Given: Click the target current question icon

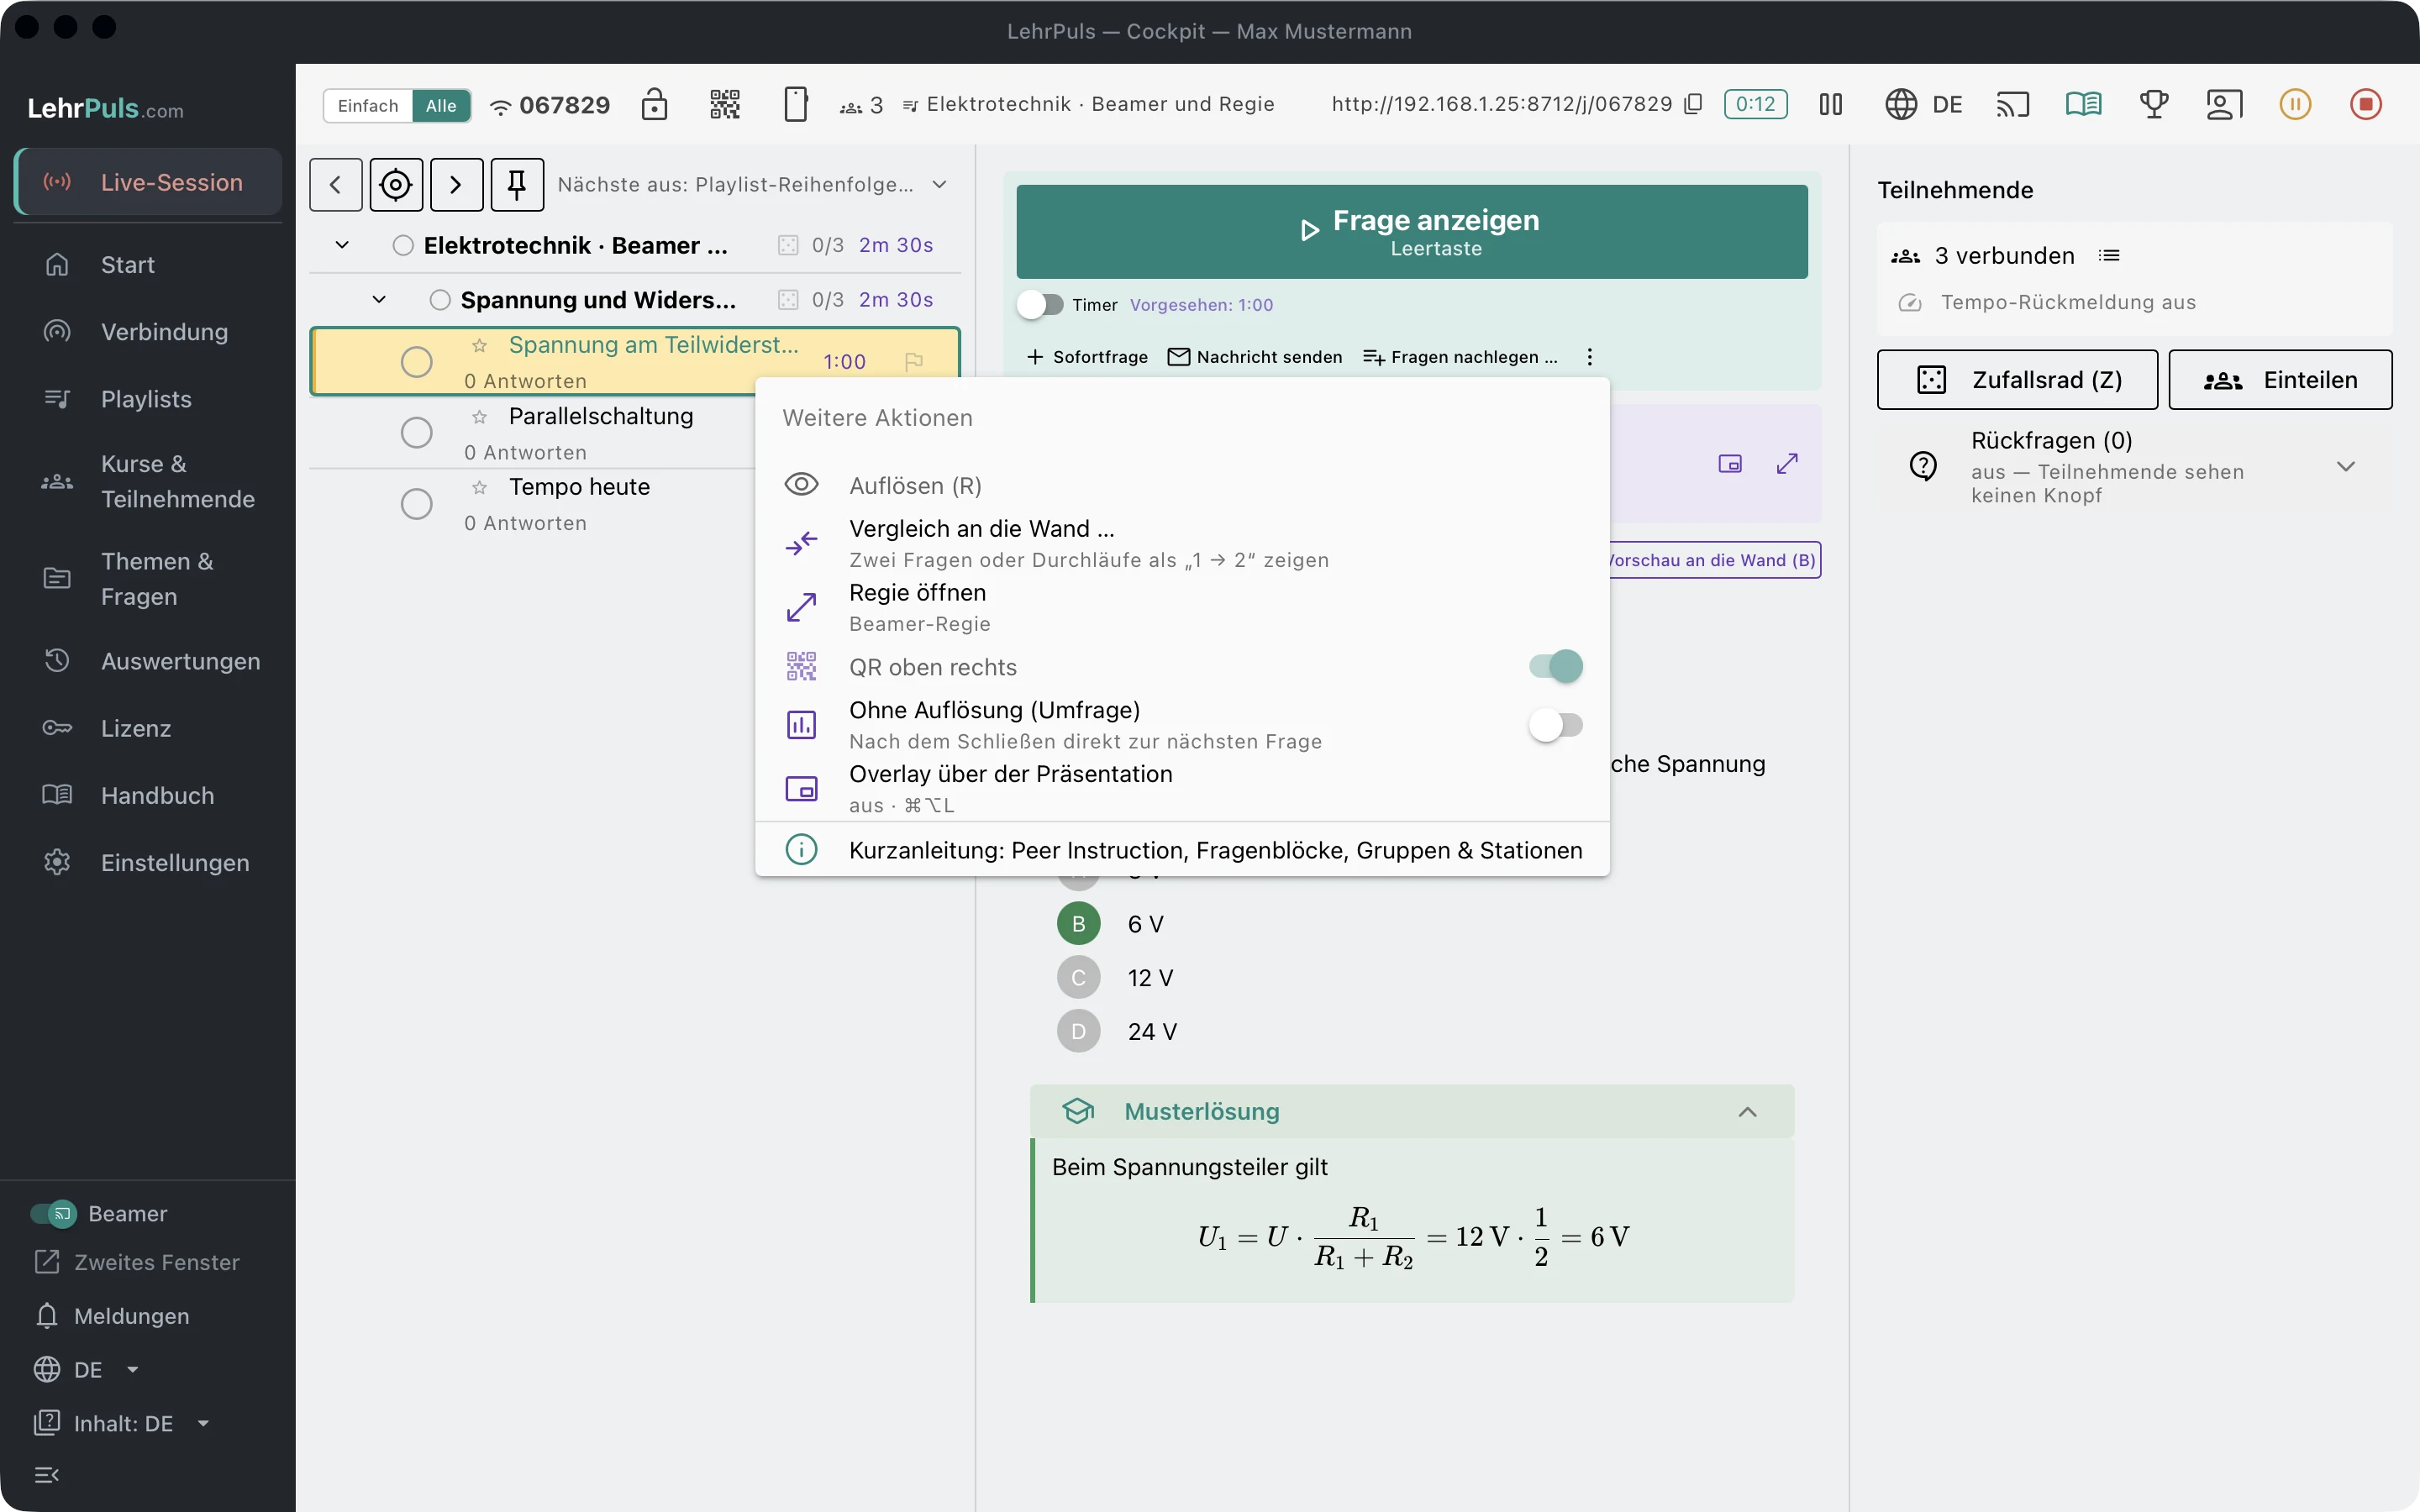Looking at the screenshot, I should (396, 185).
